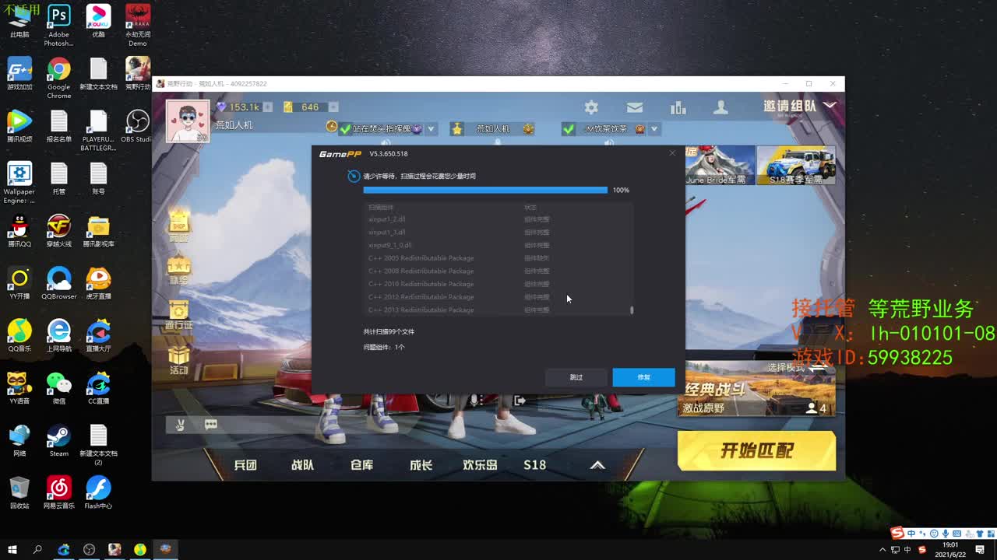
Task: Add gold with the plus beside 646
Action: pos(333,107)
